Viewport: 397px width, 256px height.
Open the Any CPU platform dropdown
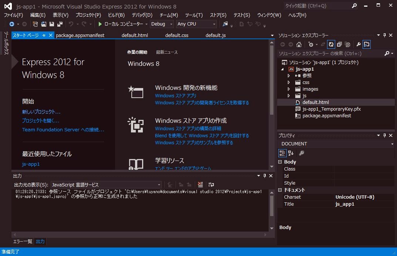click(x=196, y=24)
